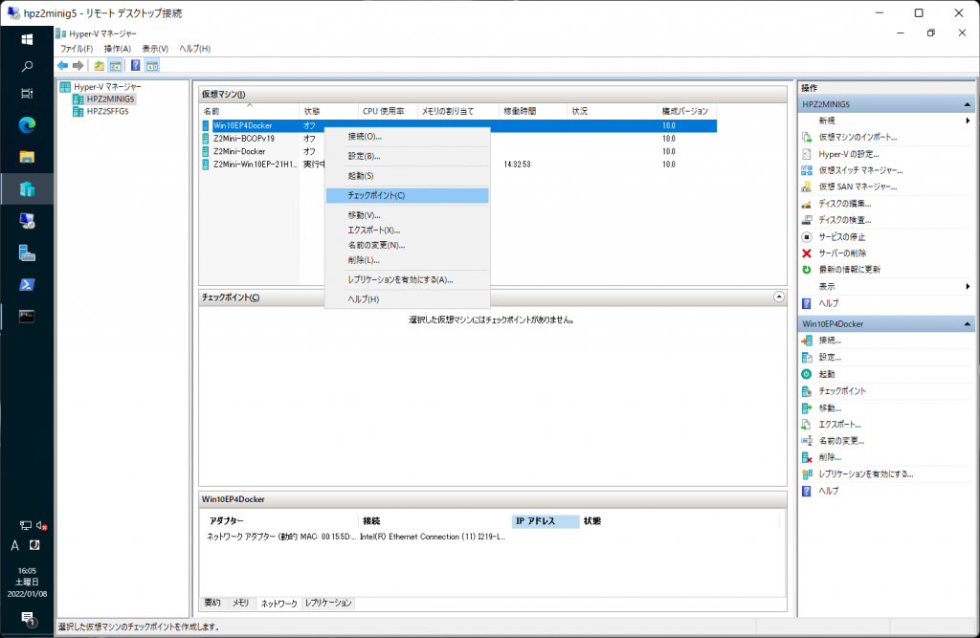Click ディスクの編集 in the Actions pane
This screenshot has height=638, width=980.
(845, 204)
